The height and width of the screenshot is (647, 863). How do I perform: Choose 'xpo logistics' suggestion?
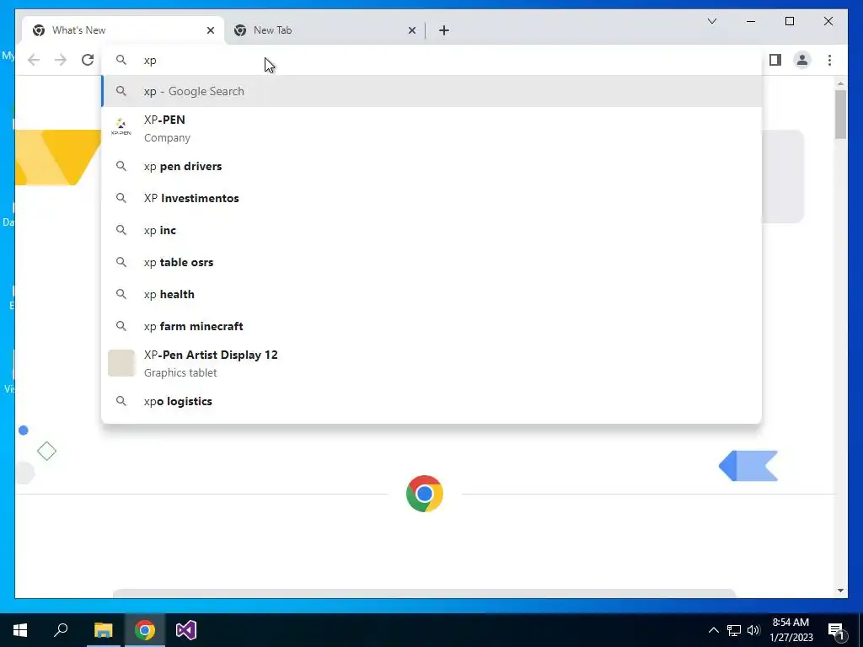click(431, 401)
